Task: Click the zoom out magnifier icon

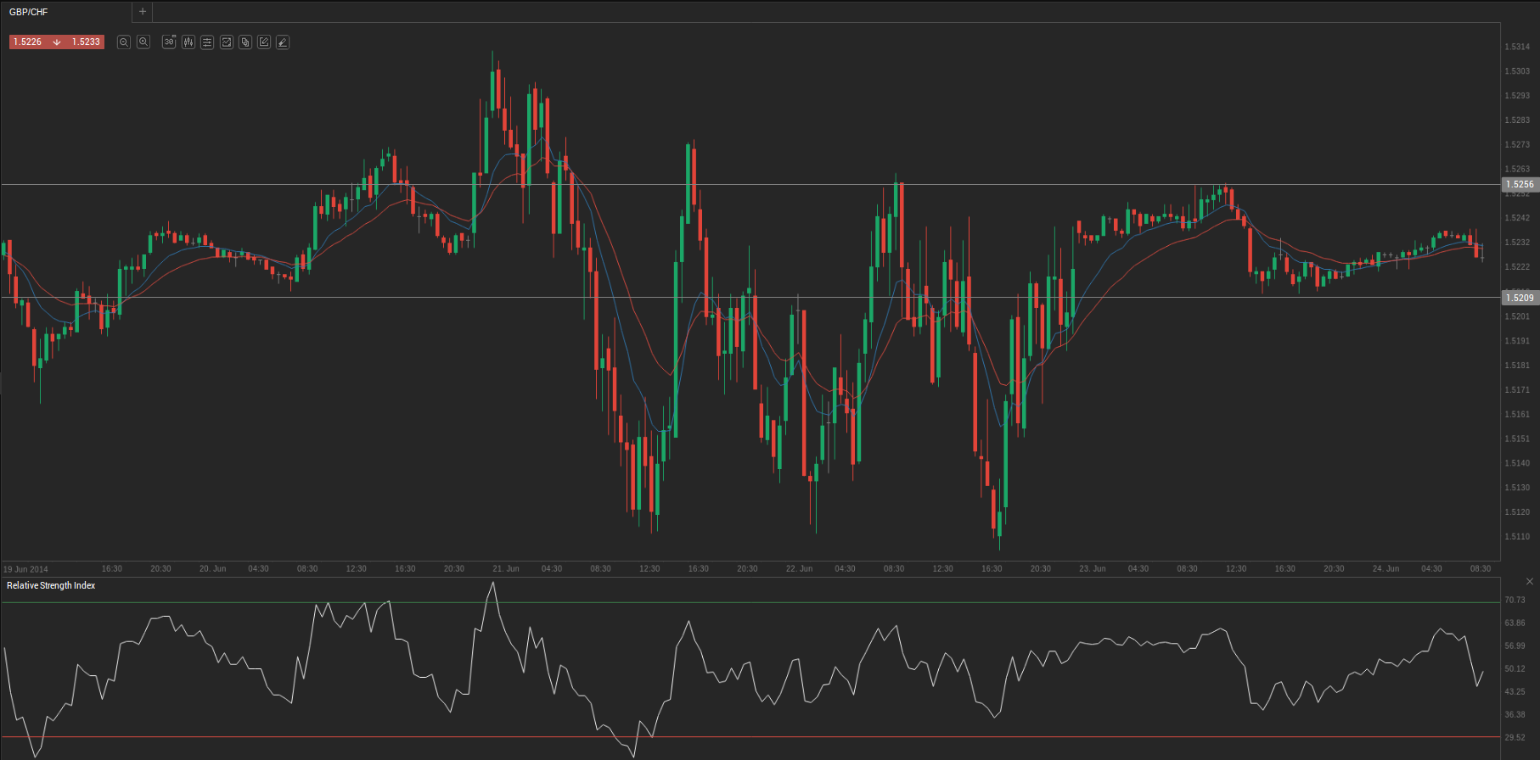Action: tap(124, 42)
